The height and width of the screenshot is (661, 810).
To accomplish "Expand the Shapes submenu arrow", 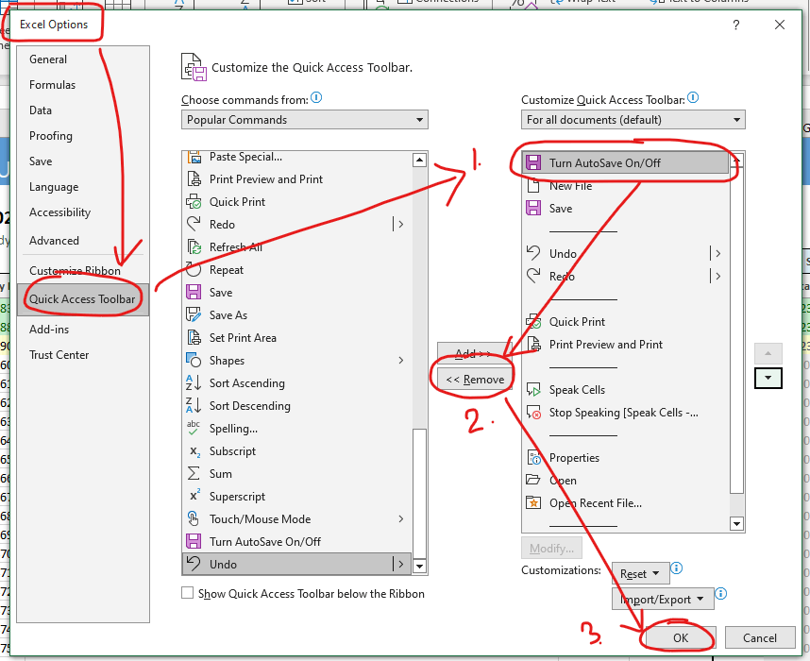I will 401,360.
